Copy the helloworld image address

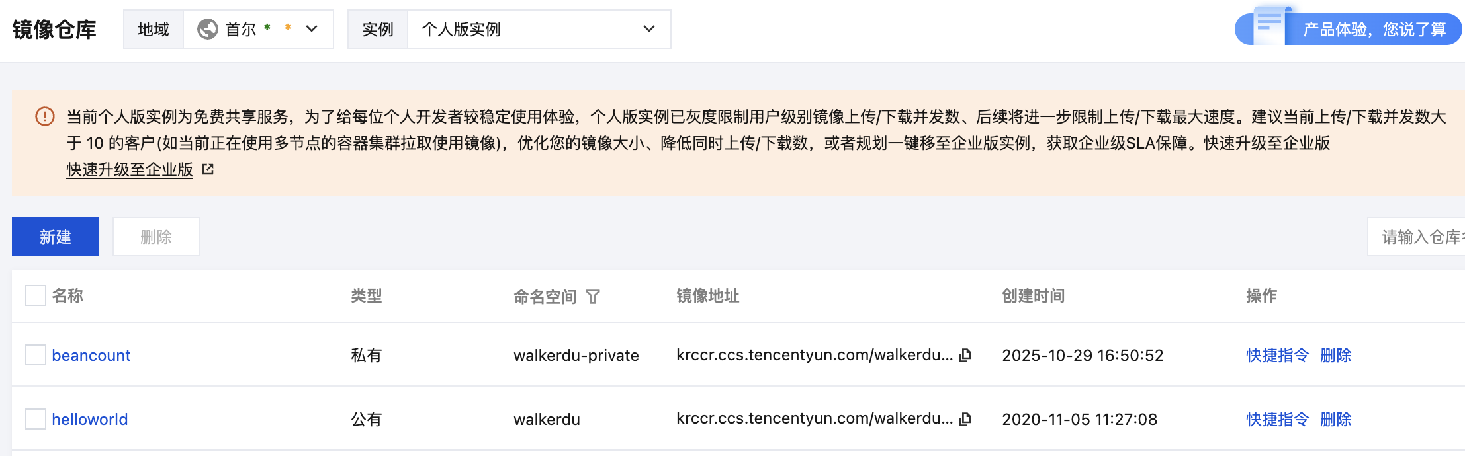pos(965,419)
